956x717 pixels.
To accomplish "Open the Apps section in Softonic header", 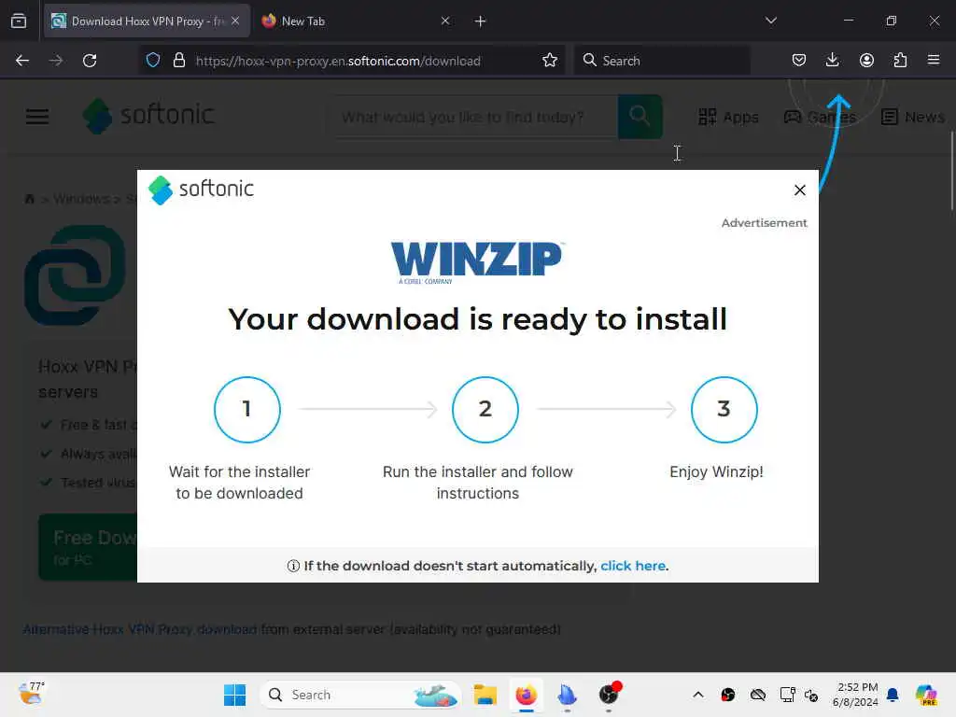I will click(x=728, y=117).
